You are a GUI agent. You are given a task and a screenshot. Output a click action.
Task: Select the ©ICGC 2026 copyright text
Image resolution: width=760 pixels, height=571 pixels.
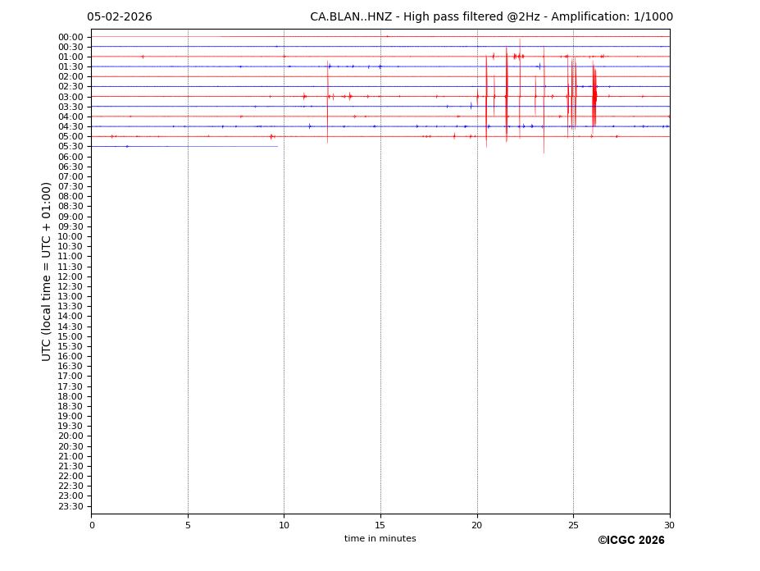(x=630, y=541)
